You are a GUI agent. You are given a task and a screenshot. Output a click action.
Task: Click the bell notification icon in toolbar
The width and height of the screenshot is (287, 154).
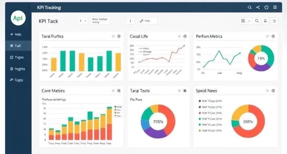click(x=265, y=21)
